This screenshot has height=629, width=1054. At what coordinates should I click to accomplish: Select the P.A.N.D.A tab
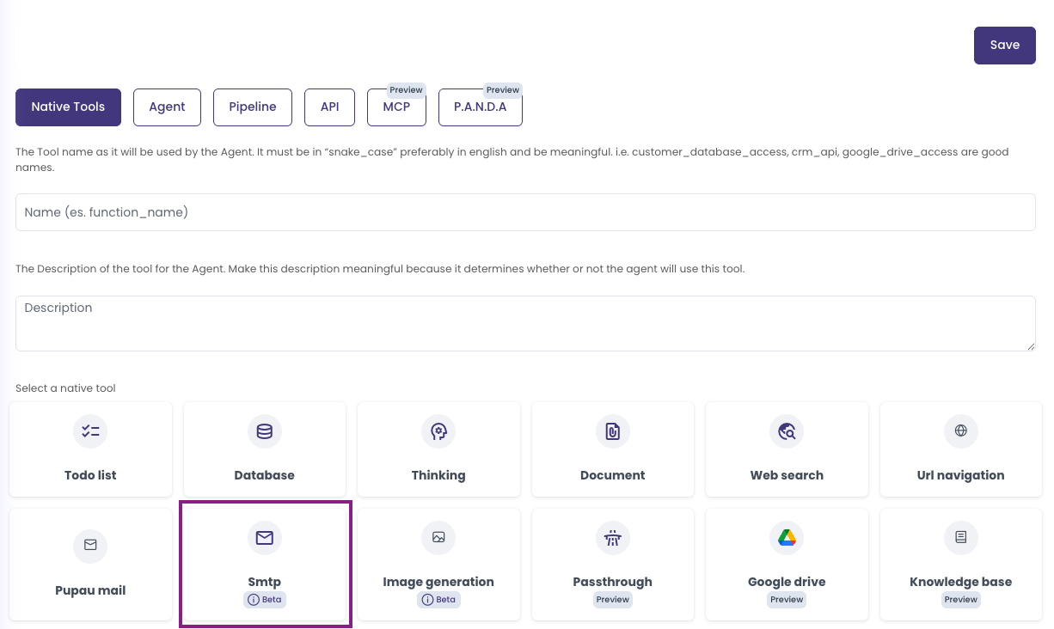(x=481, y=107)
